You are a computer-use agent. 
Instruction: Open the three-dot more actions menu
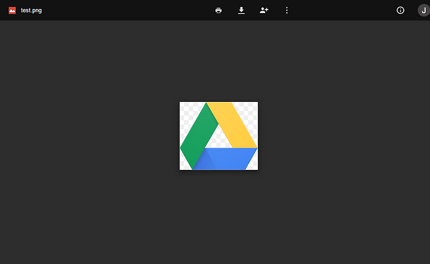[287, 10]
